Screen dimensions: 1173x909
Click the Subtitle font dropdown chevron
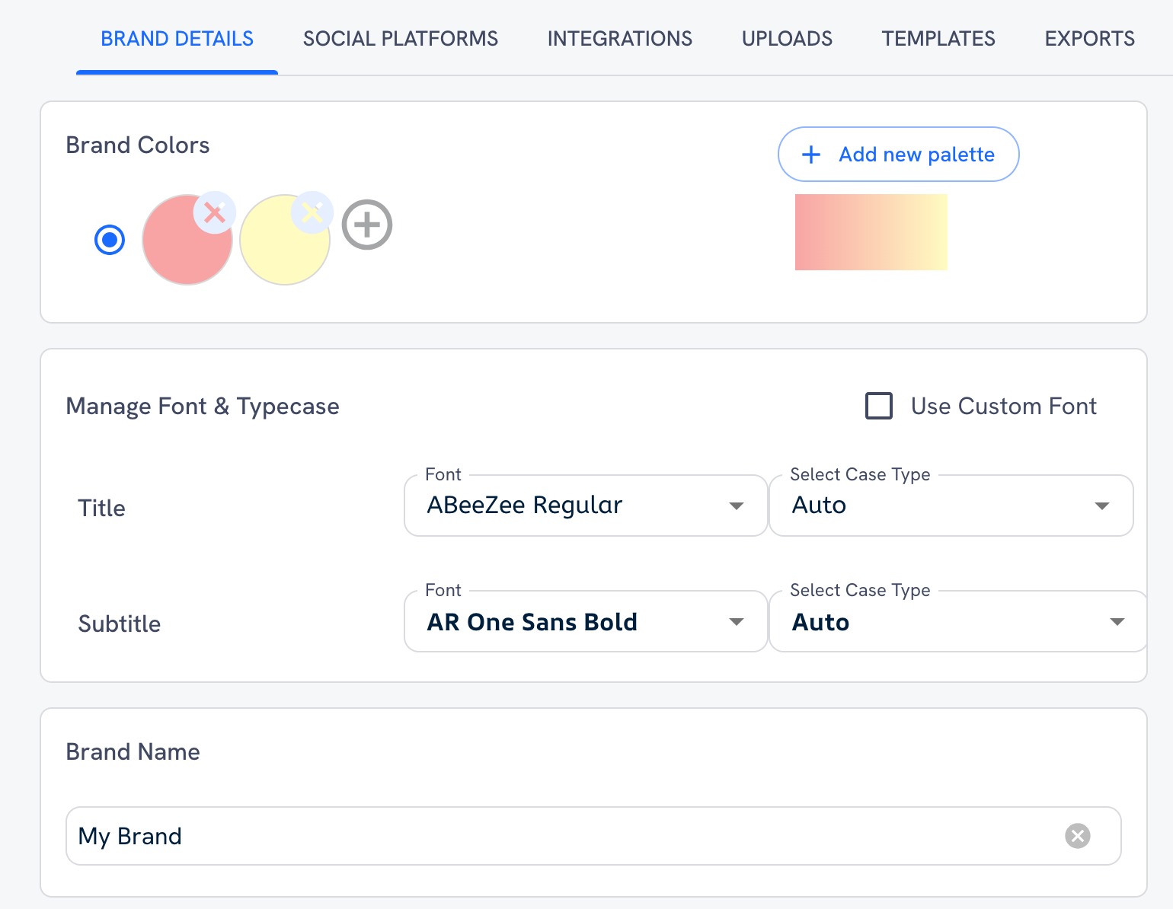736,621
